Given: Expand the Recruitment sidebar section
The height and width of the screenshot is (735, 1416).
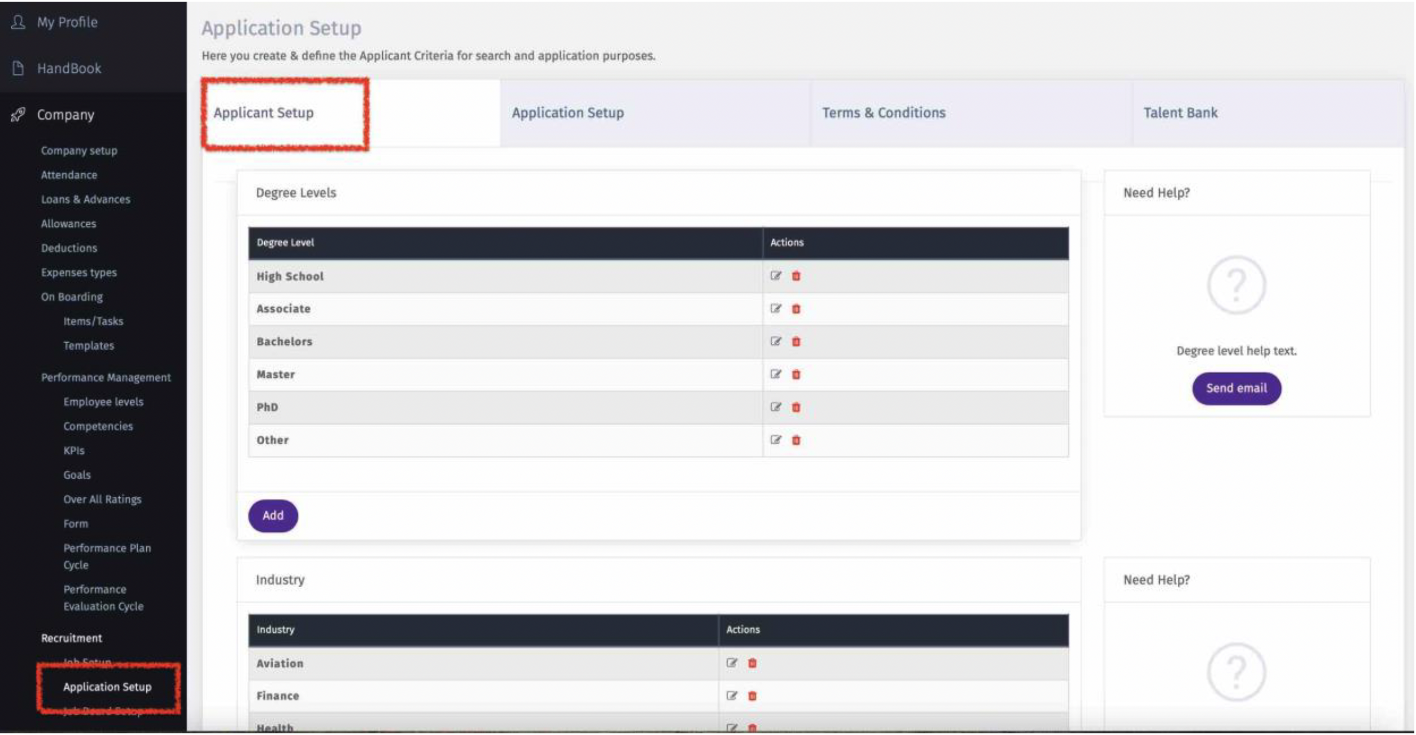Looking at the screenshot, I should tap(71, 638).
